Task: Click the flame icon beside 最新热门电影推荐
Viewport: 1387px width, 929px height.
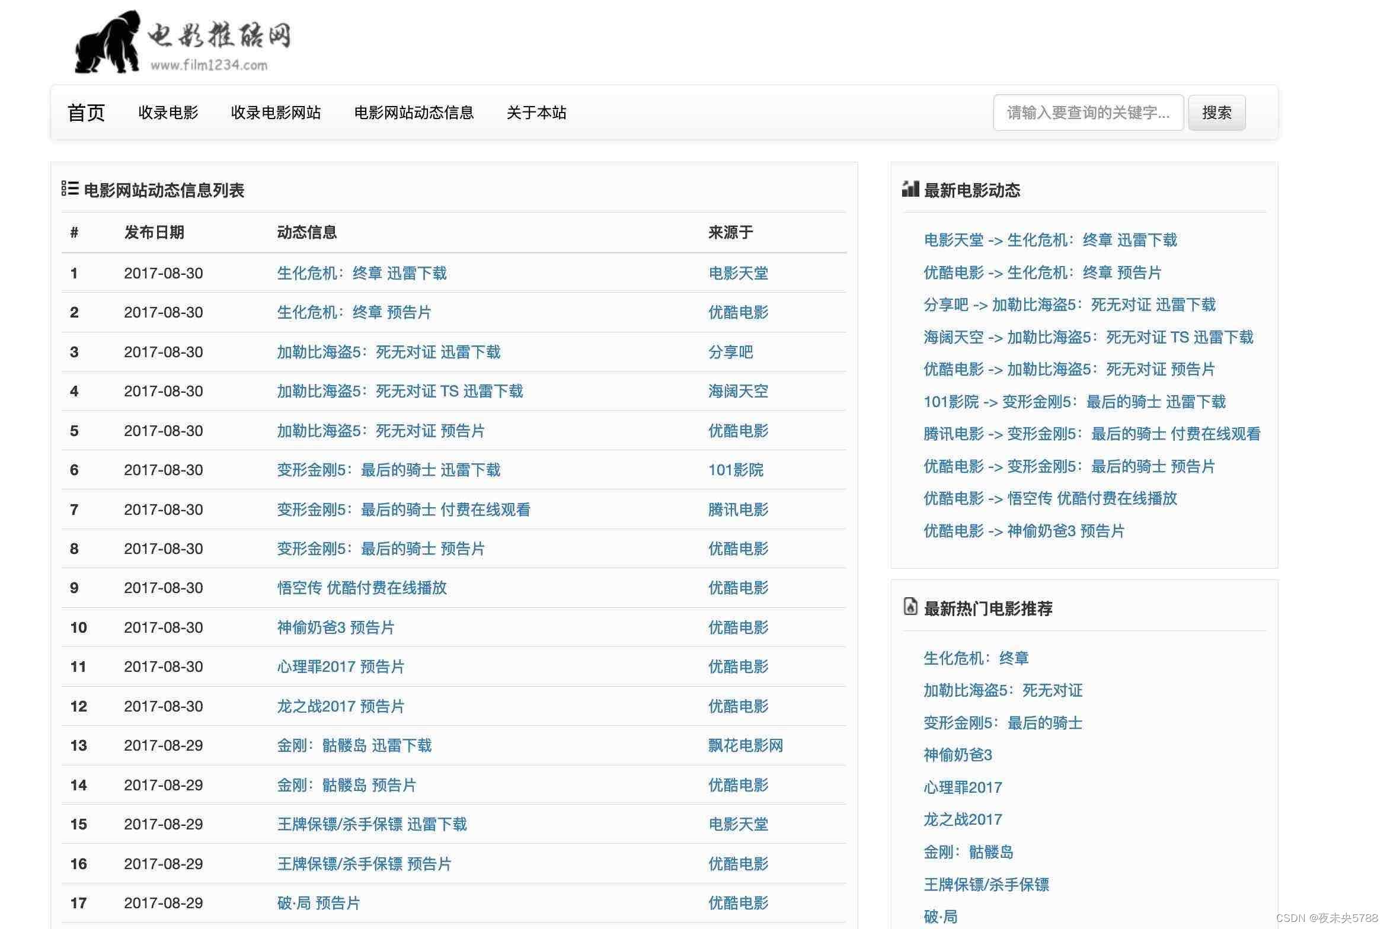Action: (x=910, y=607)
